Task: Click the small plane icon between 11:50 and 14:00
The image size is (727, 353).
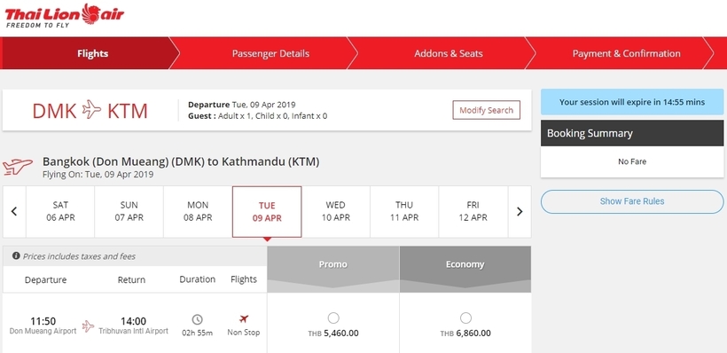Action: point(88,326)
